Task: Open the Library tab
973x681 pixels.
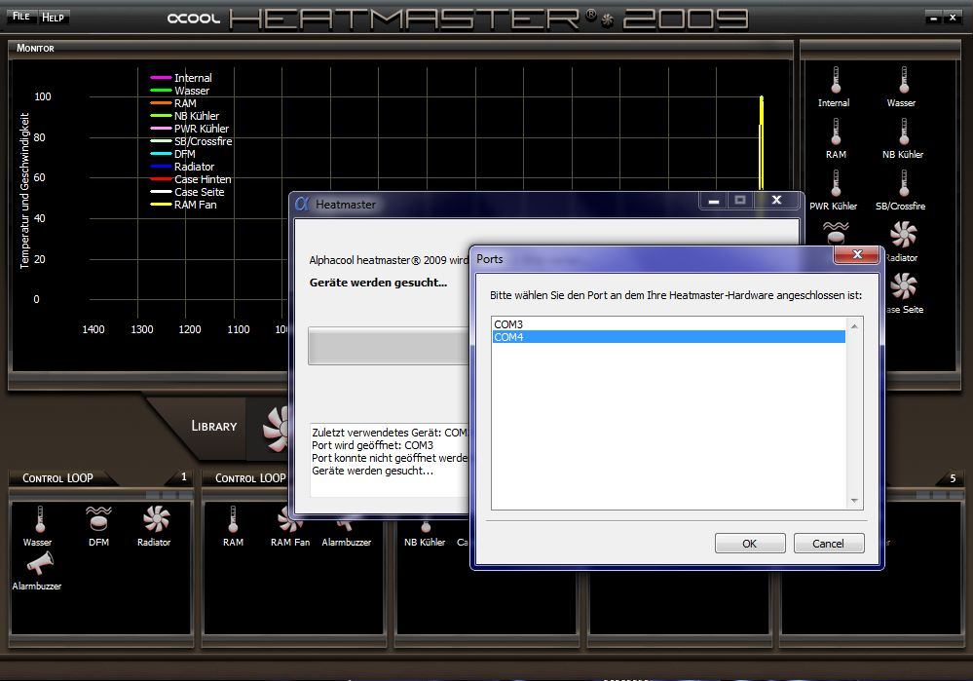Action: (214, 426)
